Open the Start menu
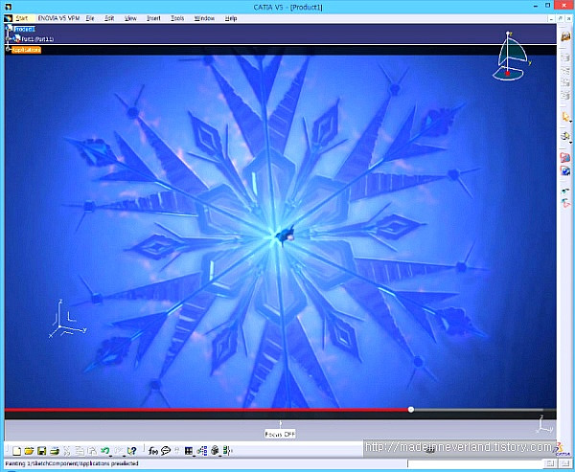The width and height of the screenshot is (575, 472). point(22,18)
